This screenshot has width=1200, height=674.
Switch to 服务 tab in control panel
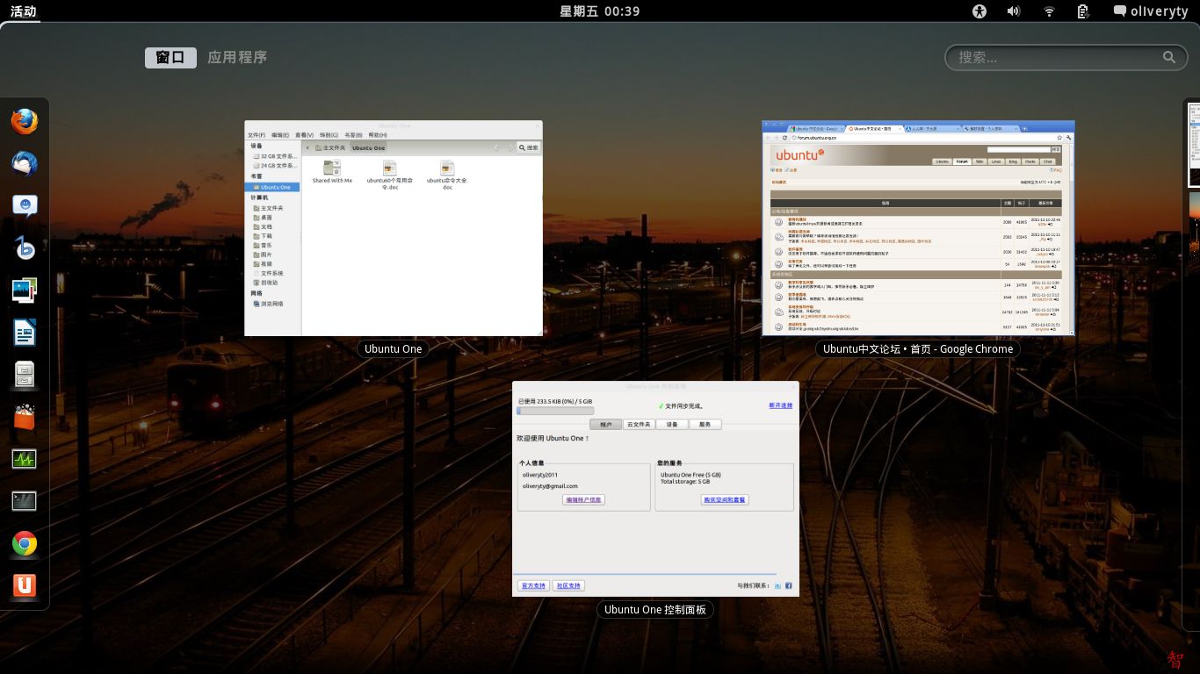coord(705,425)
